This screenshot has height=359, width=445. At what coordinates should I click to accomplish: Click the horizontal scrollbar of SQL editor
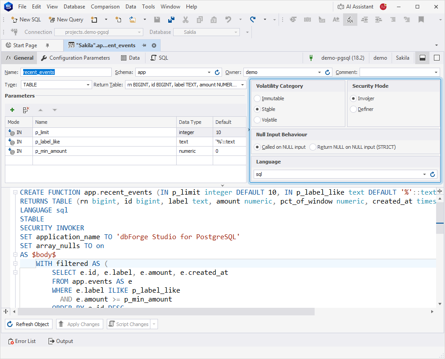pos(166,312)
